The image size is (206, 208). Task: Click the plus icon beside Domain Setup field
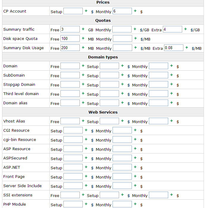coord(122,66)
